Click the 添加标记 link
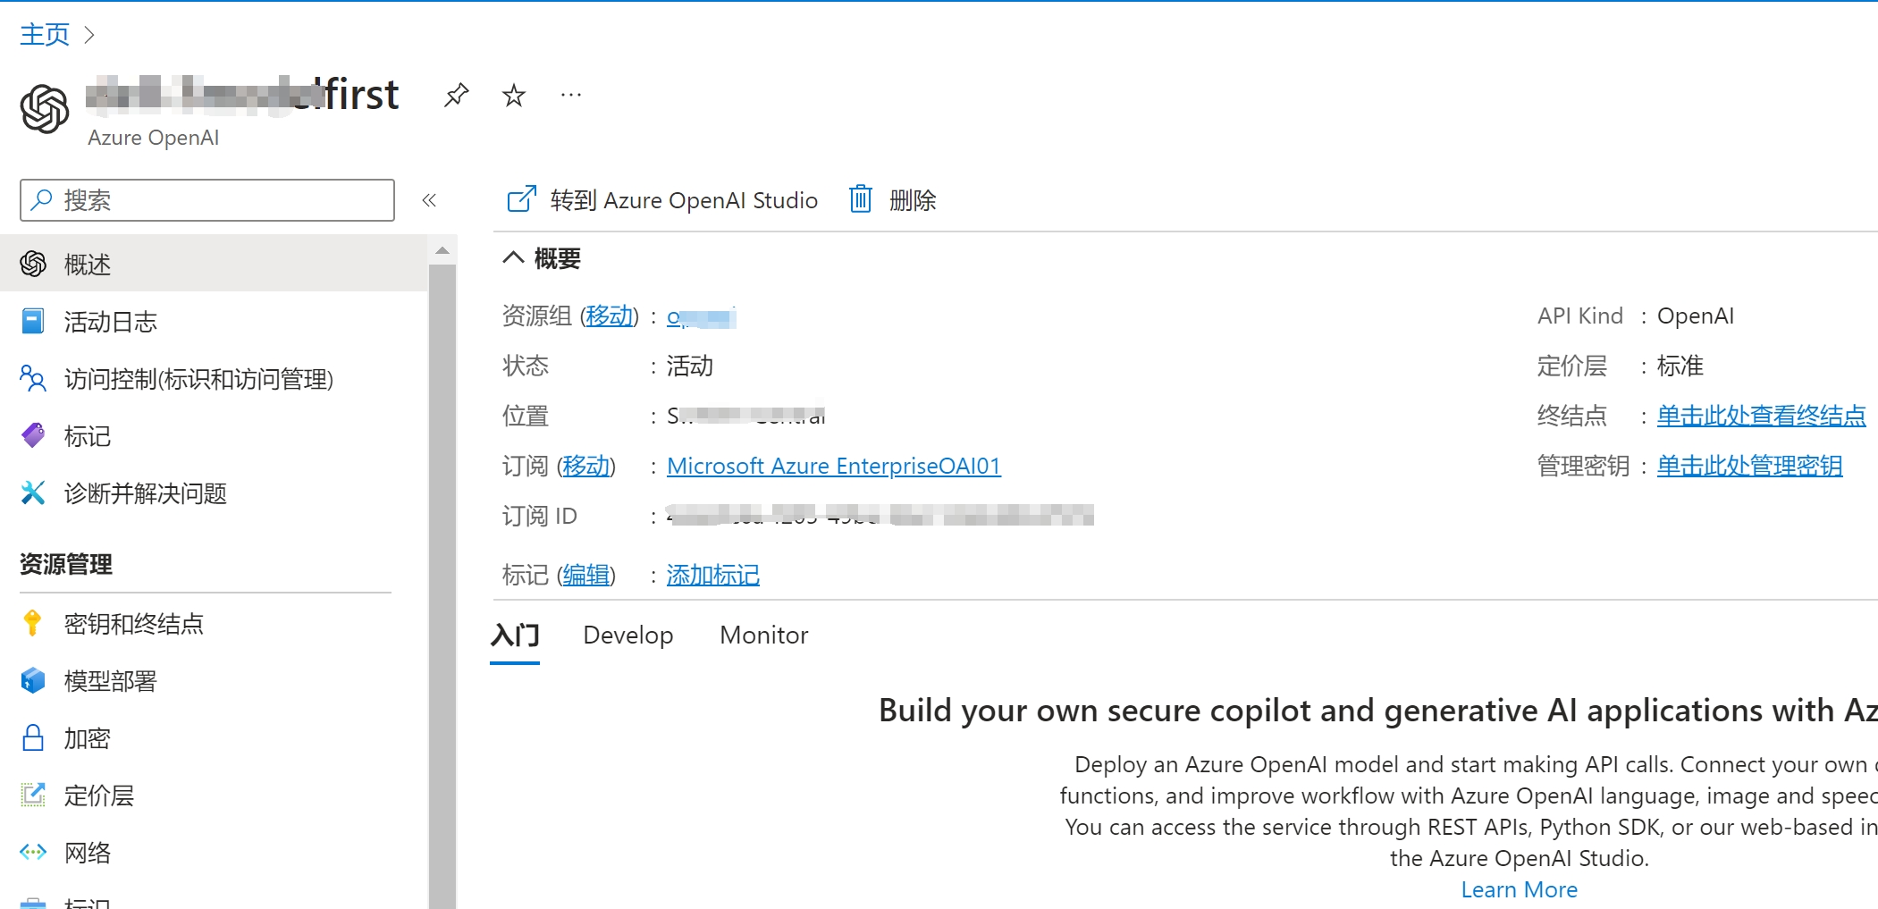The width and height of the screenshot is (1878, 909). tap(713, 575)
